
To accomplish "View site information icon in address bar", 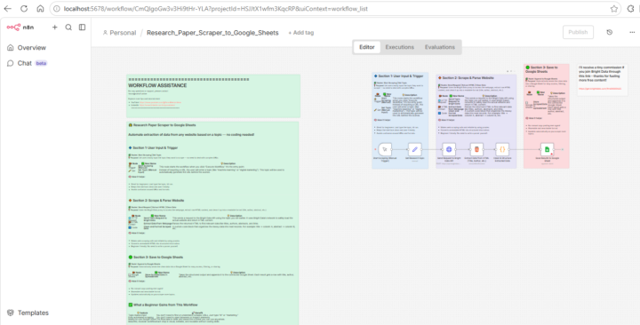I will pos(57,9).
